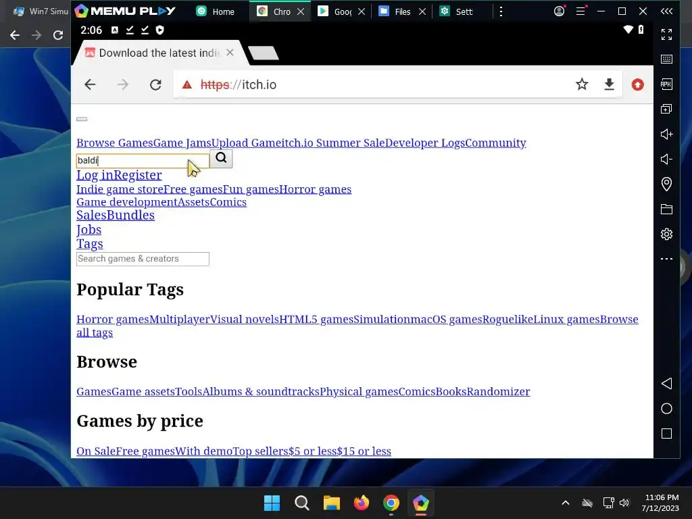Enter MEmu fullscreen mode icon
This screenshot has width=692, height=519.
(666, 34)
